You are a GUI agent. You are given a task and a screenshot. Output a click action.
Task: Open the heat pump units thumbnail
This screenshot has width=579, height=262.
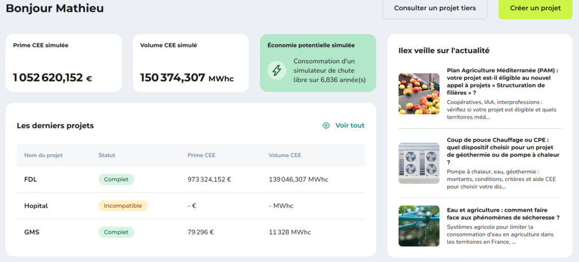419,163
